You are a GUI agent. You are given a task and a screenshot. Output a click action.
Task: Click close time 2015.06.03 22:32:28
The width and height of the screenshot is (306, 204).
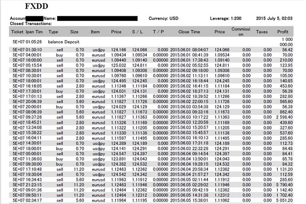click(189, 149)
